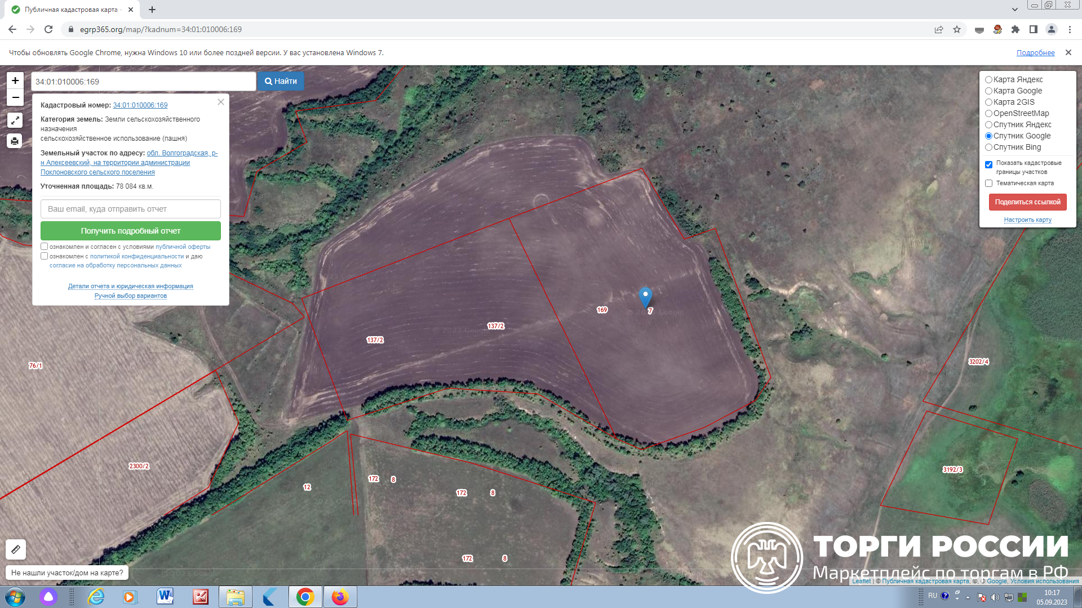Zoom out the map with minus button
This screenshot has width=1082, height=608.
(x=15, y=97)
